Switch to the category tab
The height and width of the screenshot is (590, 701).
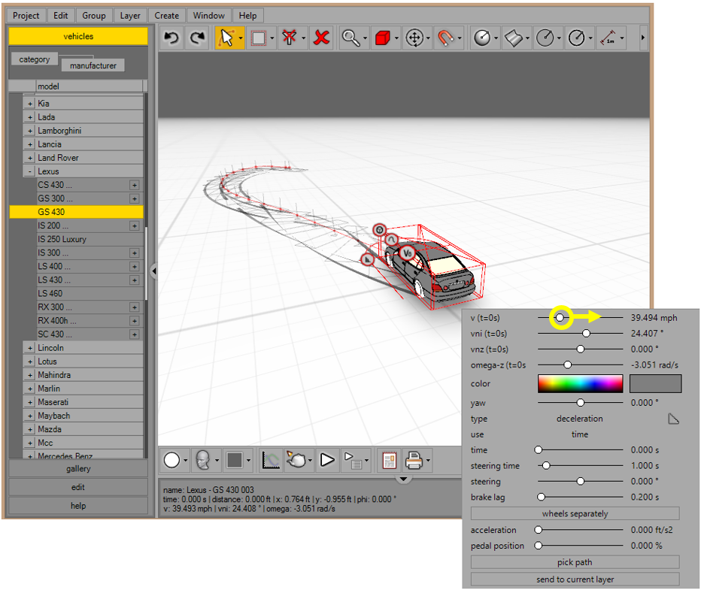(35, 59)
